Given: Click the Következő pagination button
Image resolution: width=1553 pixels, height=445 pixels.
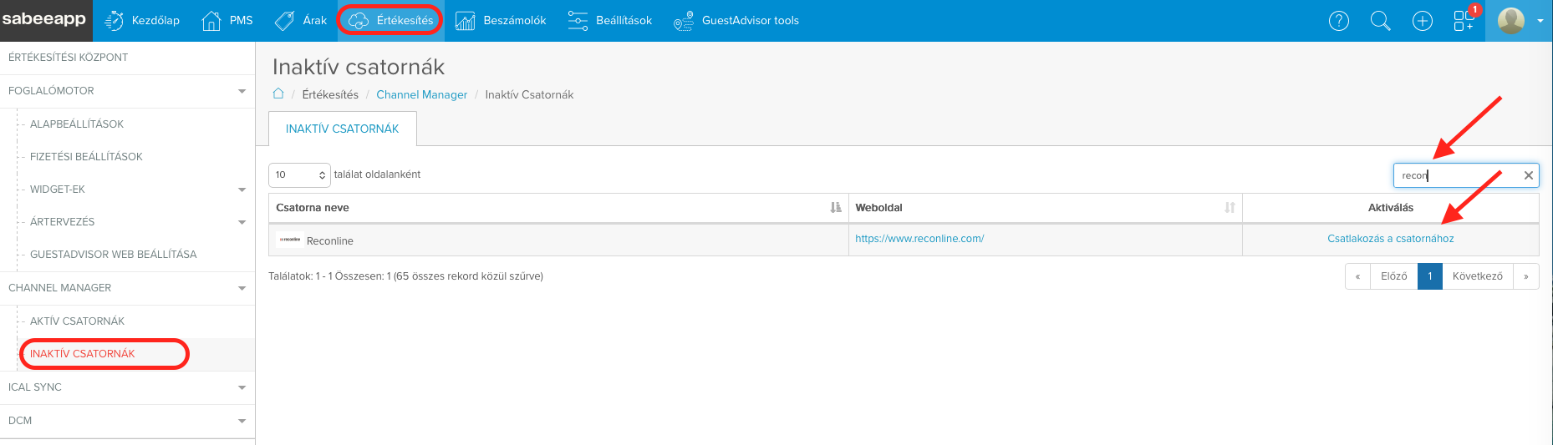Looking at the screenshot, I should tap(1477, 276).
